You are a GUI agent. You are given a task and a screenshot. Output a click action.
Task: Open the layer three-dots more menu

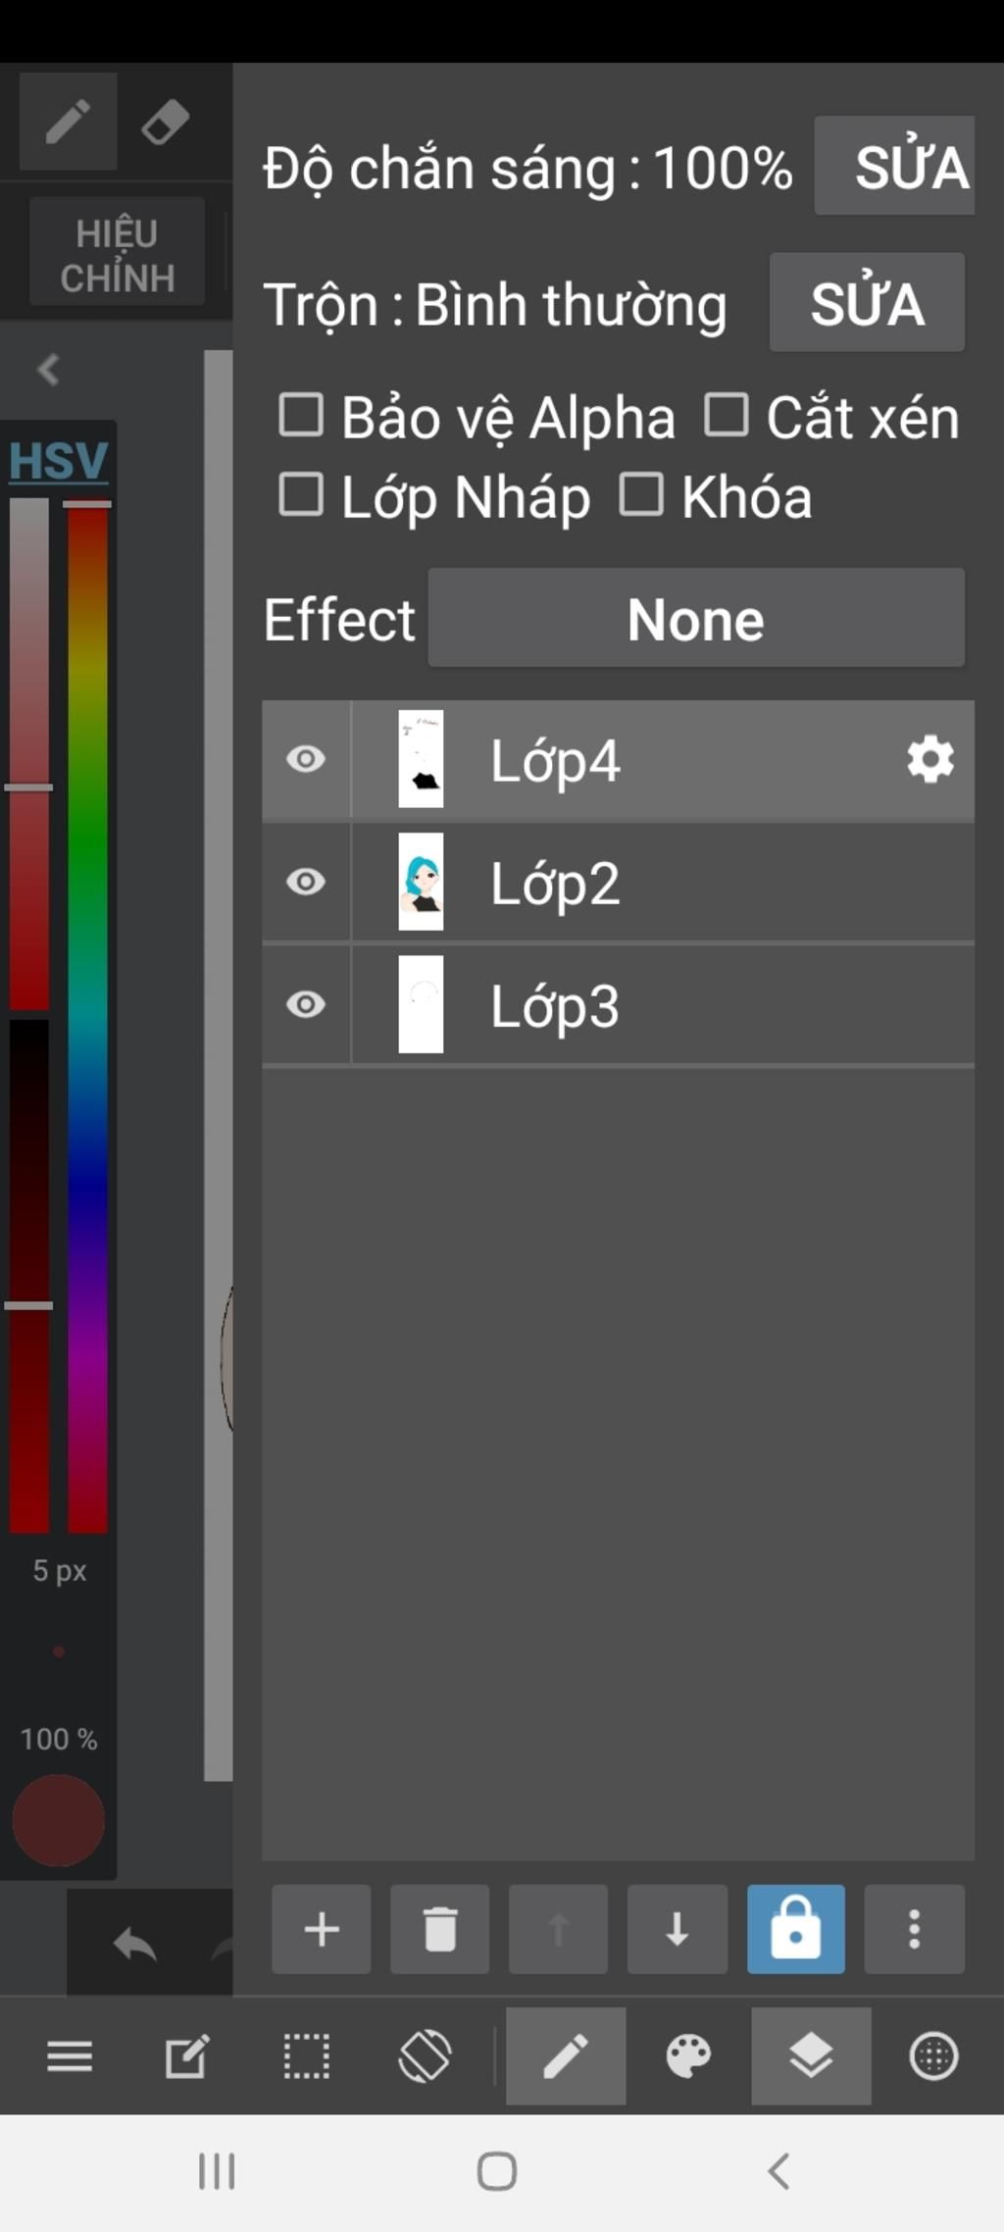(914, 1929)
